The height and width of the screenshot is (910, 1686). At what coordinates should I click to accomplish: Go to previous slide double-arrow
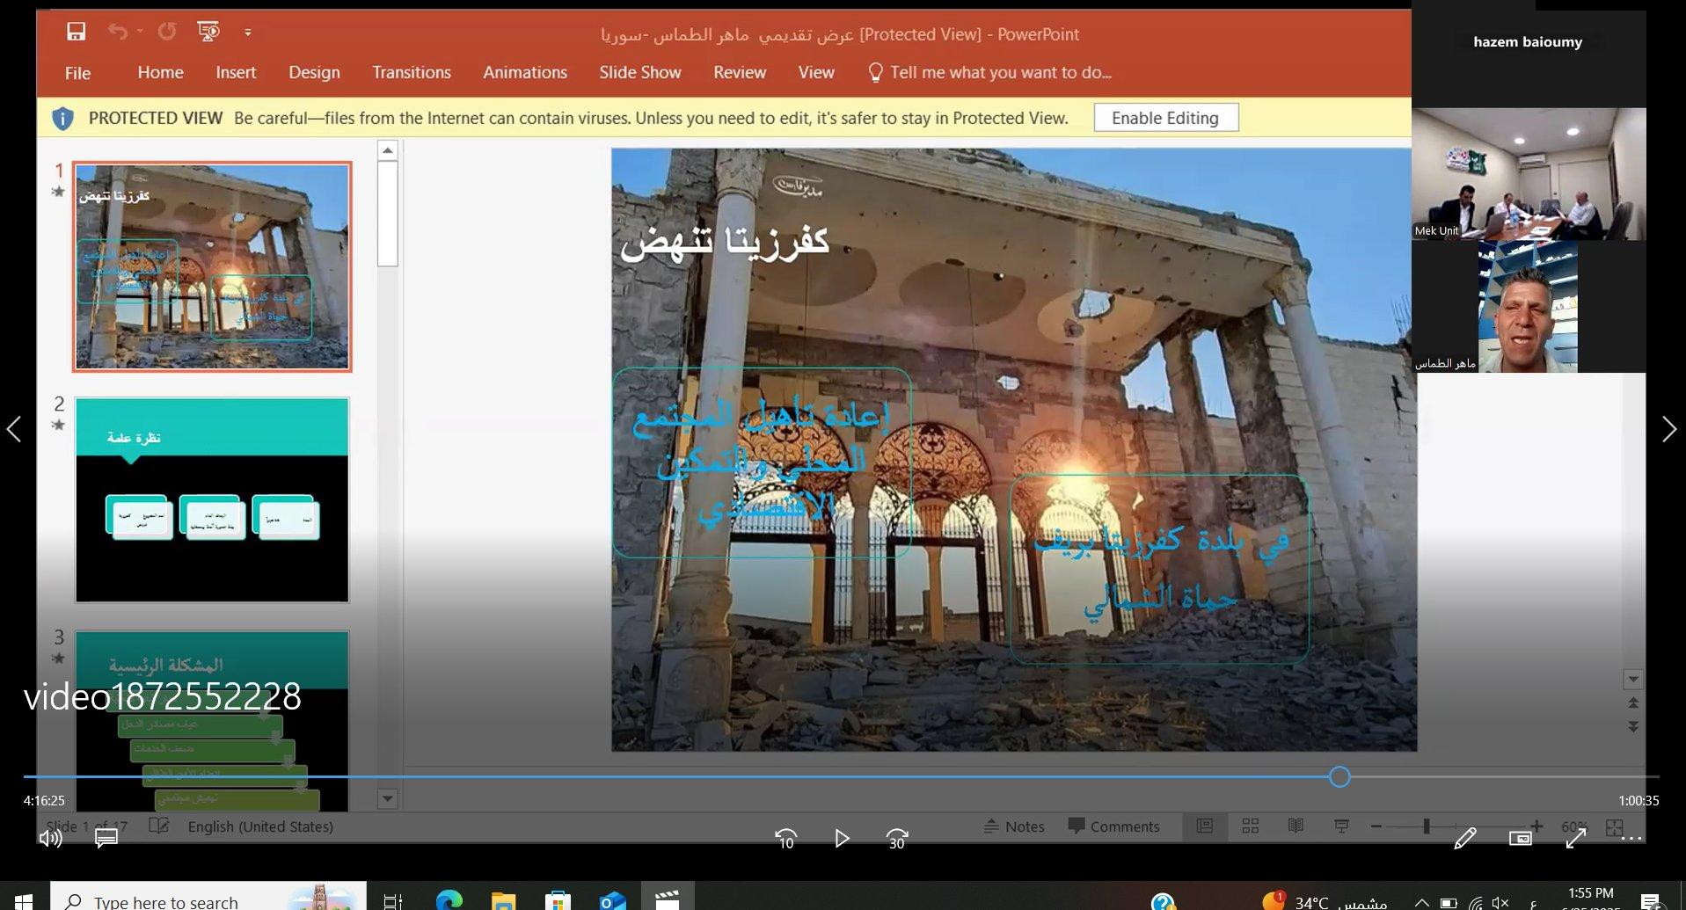[x=1633, y=703]
